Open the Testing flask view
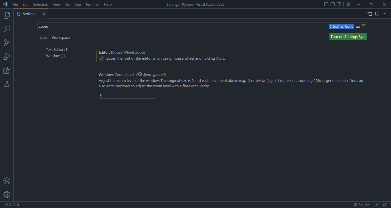This screenshot has height=208, width=391. pyautogui.click(x=7, y=84)
